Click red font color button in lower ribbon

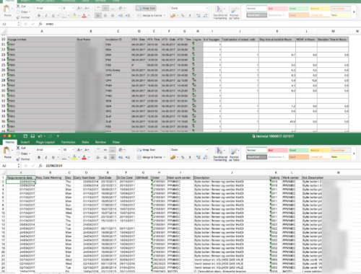coord(84,157)
